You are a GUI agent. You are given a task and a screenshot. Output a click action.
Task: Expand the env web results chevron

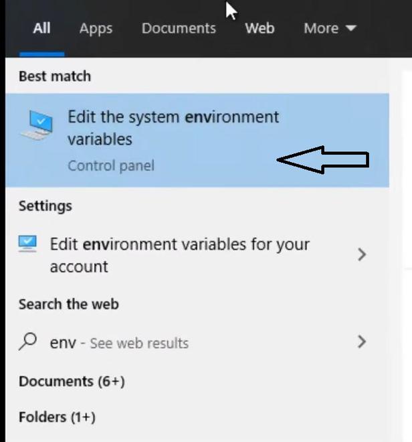click(362, 342)
